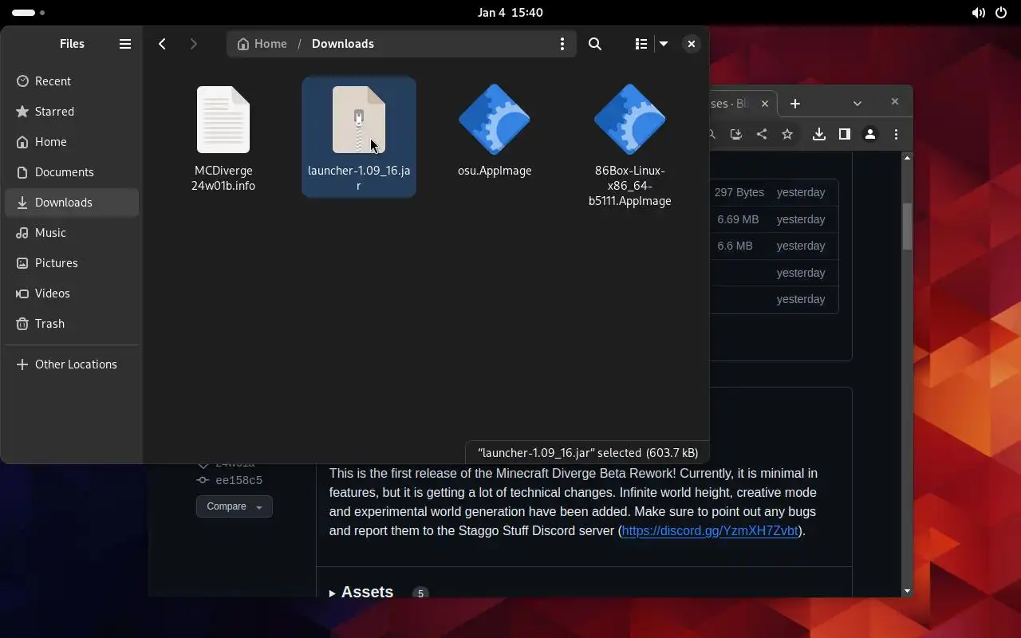This screenshot has height=638, width=1021.
Task: Open Videos in Files sidebar
Action: 72,293
